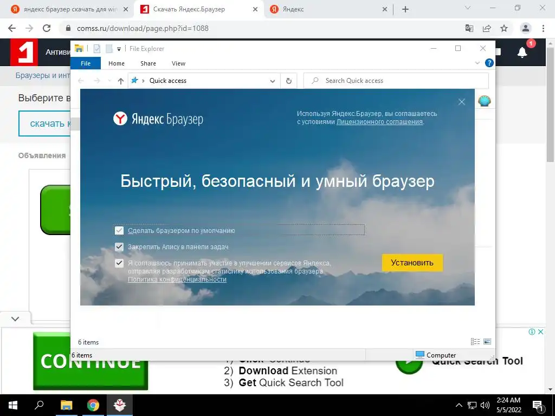Switch File Explorer to large icons view
The image size is (555, 416).
click(487, 341)
